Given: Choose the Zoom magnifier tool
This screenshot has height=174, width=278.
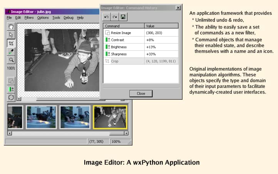Looking at the screenshot, I should [x=11, y=60].
